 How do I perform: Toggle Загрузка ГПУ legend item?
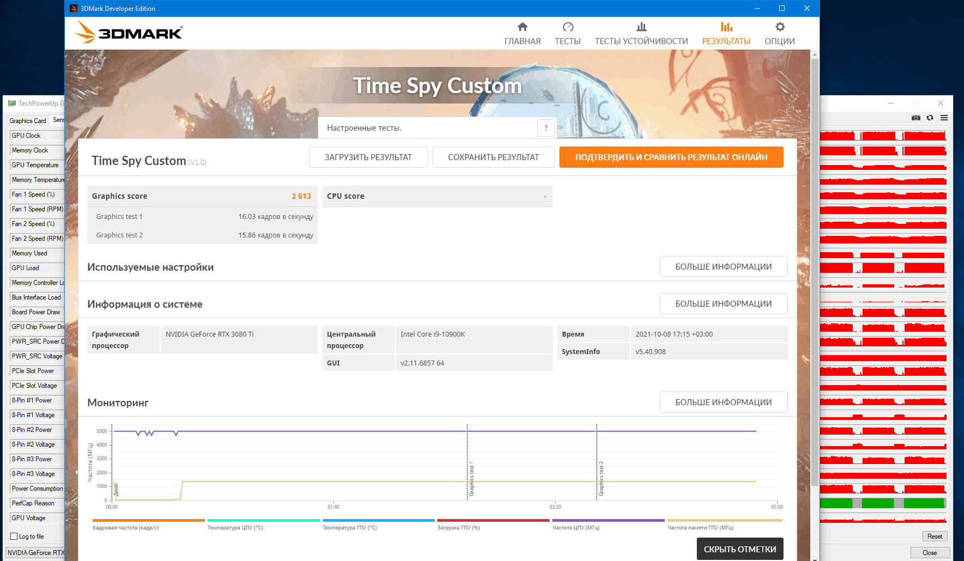(x=493, y=525)
